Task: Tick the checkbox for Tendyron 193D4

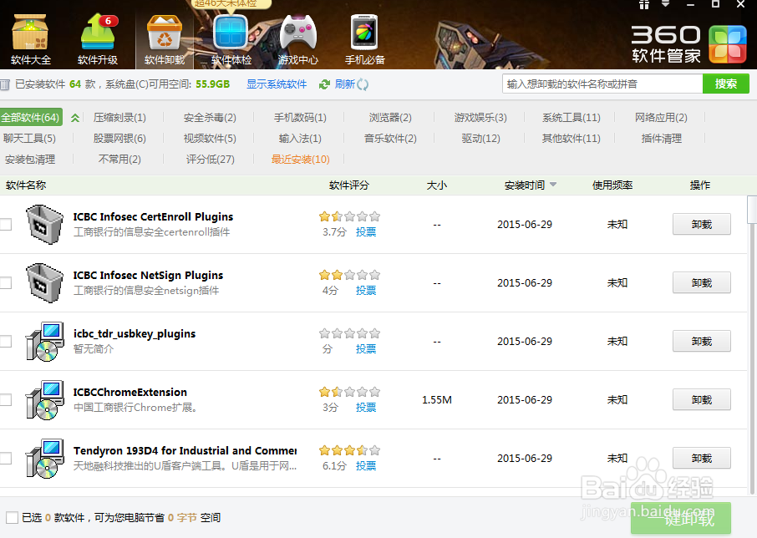Action: (5, 459)
